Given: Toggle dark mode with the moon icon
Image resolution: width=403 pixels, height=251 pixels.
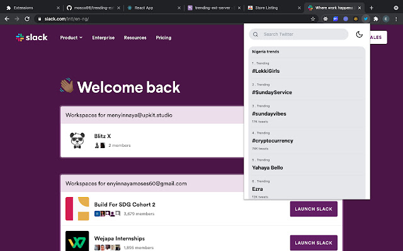Looking at the screenshot, I should point(359,35).
